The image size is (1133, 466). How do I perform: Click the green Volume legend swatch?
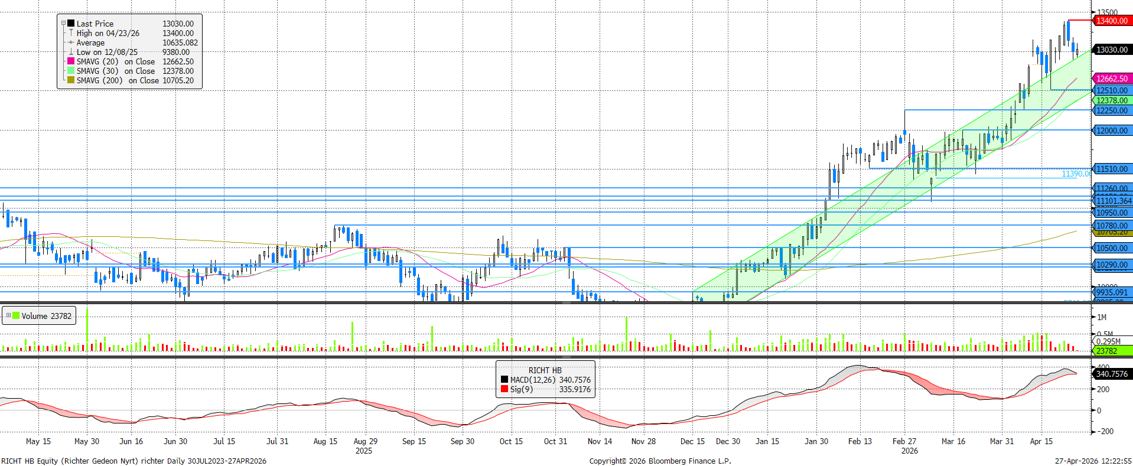(x=16, y=316)
